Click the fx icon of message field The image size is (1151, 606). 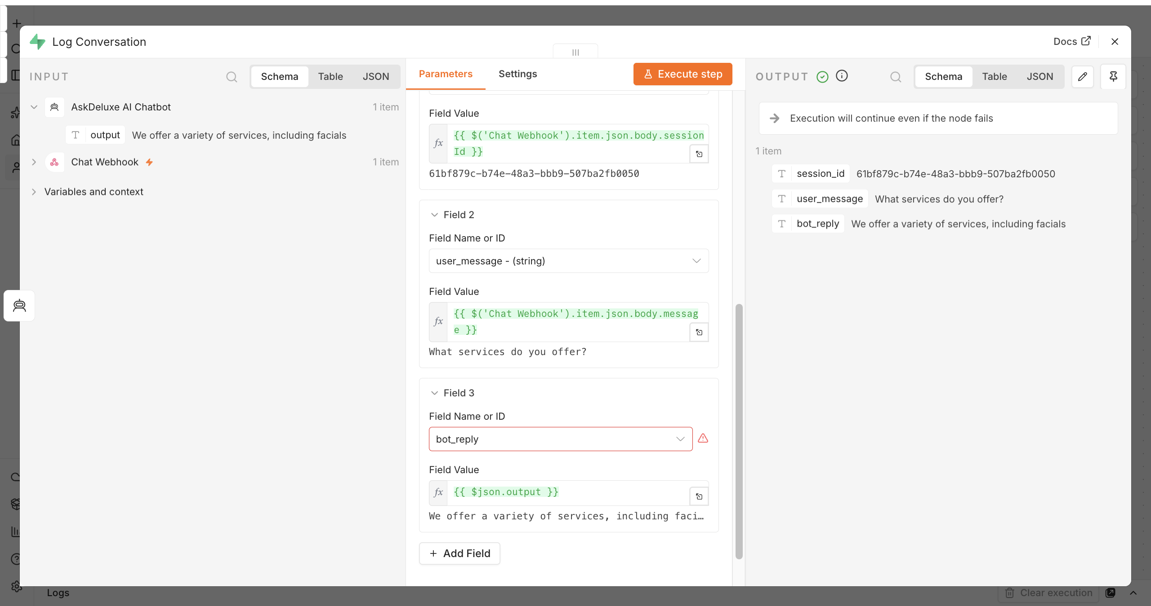pyautogui.click(x=438, y=322)
